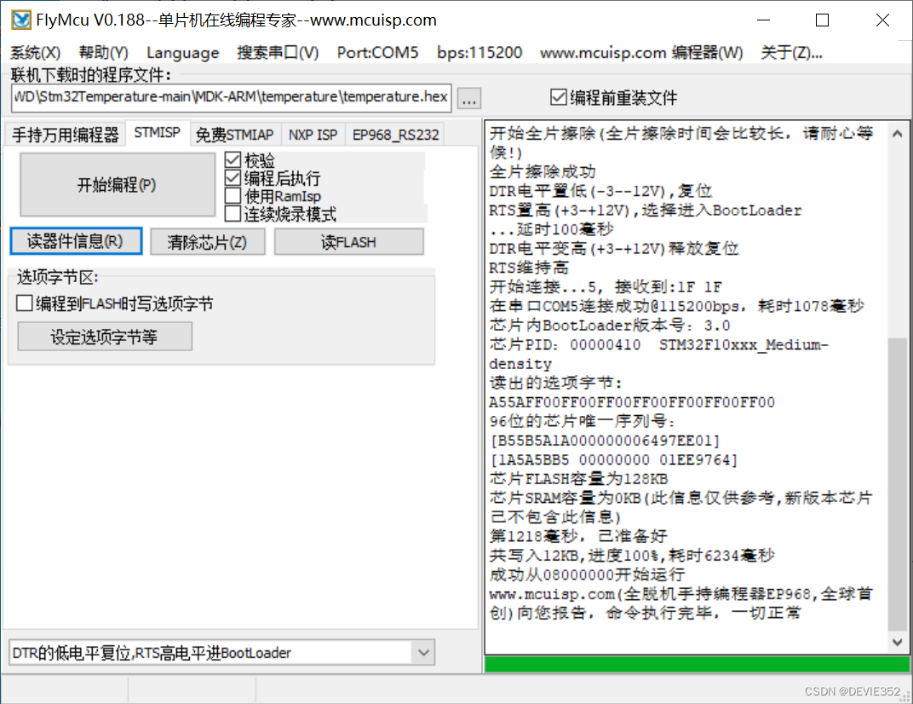Toggle the 校验 verification checkbox
The height and width of the screenshot is (704, 913).
click(231, 159)
